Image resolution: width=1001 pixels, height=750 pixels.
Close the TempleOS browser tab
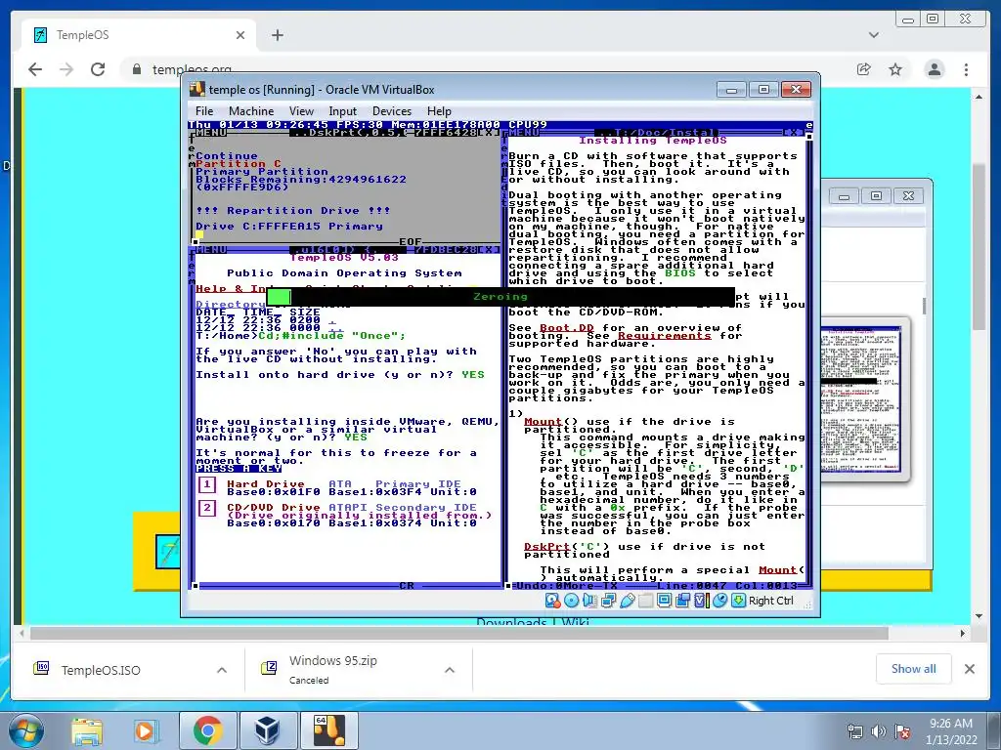pos(240,35)
